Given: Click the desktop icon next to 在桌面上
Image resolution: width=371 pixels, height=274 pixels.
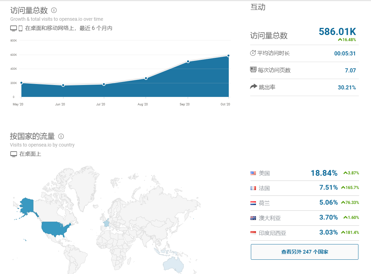Looking at the screenshot, I should click(x=14, y=154).
